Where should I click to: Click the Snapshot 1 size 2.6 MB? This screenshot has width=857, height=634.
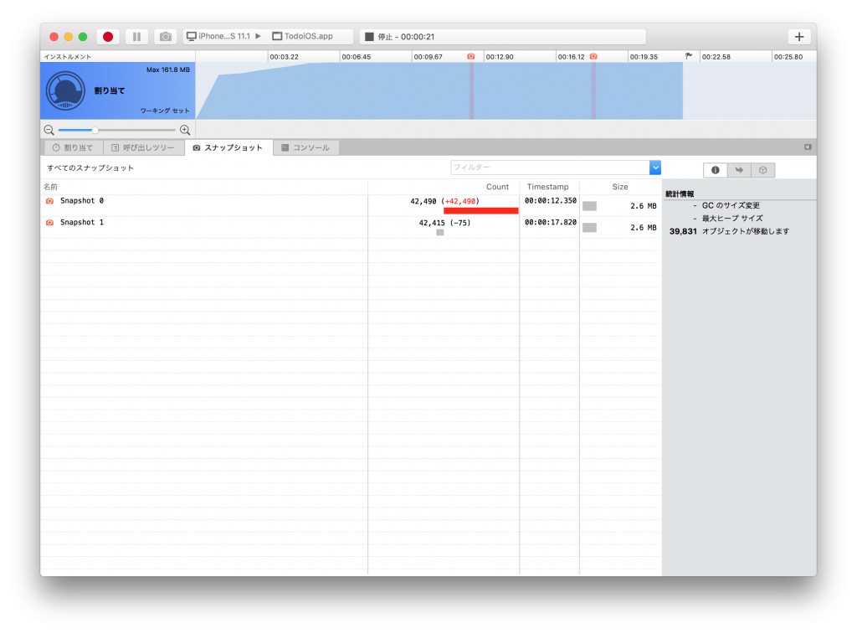click(644, 228)
